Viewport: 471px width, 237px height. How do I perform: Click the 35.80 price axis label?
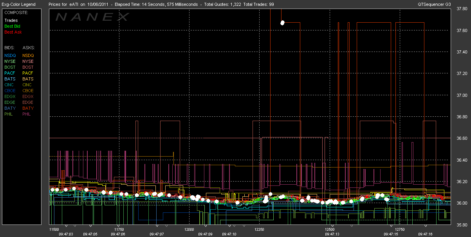462,225
